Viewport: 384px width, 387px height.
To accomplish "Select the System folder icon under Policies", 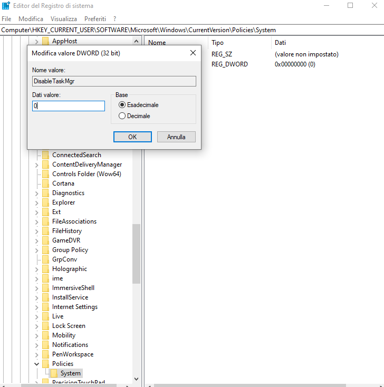I will coord(54,373).
